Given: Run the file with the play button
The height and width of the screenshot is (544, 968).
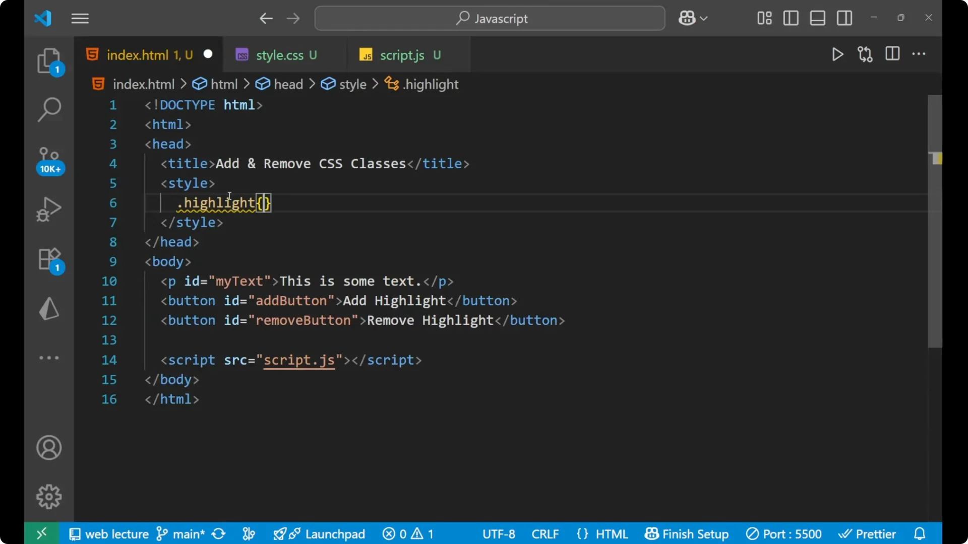Looking at the screenshot, I should pos(837,54).
